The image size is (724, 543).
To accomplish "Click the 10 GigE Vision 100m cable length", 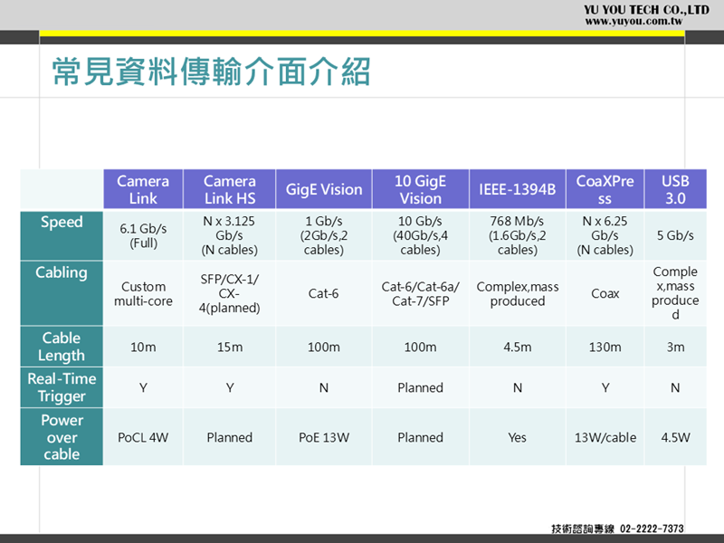I will click(x=420, y=347).
